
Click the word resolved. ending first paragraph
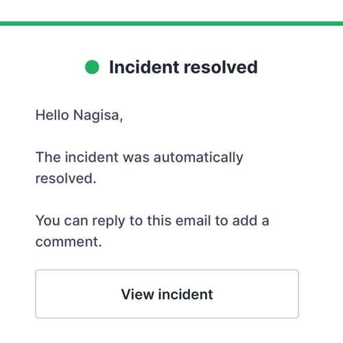[x=66, y=178]
